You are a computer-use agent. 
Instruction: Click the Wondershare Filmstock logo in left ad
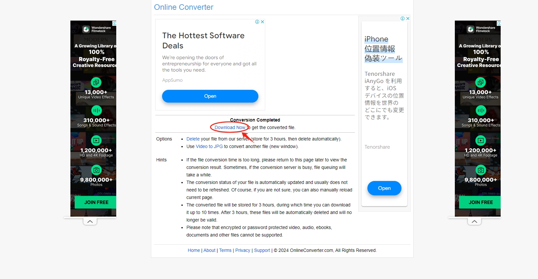point(86,29)
